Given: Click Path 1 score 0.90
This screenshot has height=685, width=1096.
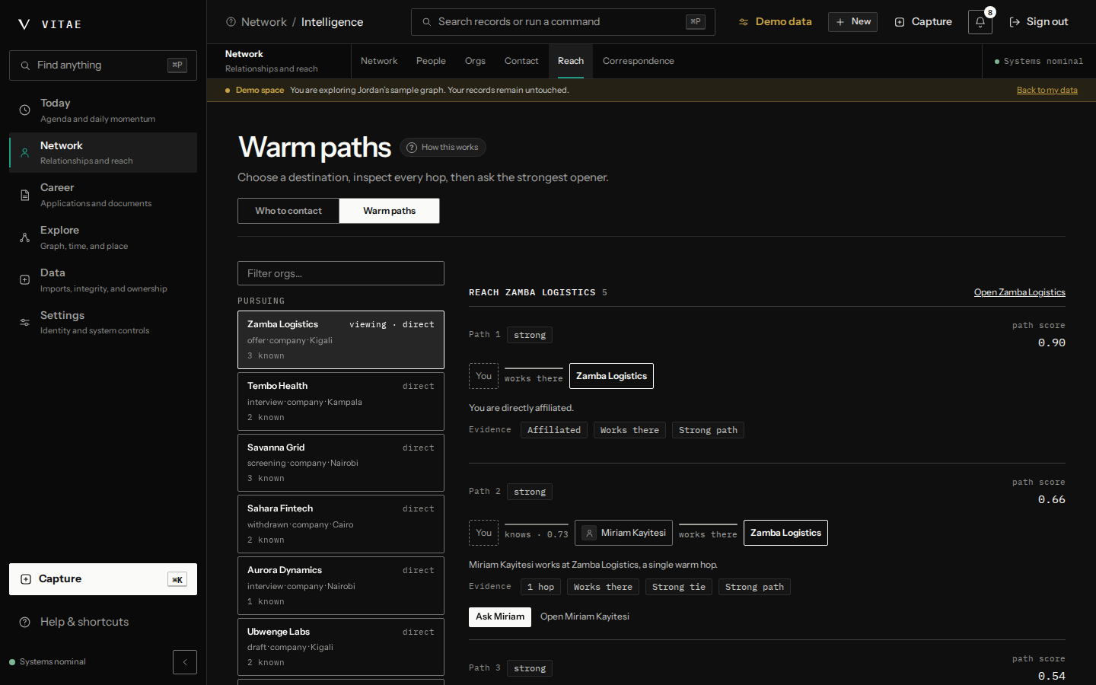Looking at the screenshot, I should [x=1051, y=343].
